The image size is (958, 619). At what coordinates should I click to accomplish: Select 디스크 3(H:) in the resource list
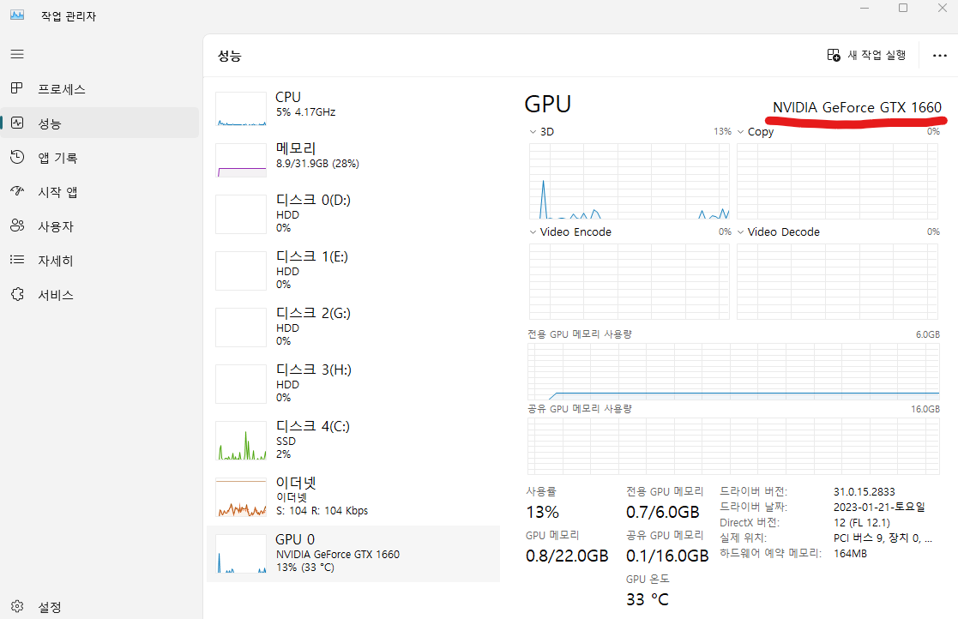[x=353, y=384]
